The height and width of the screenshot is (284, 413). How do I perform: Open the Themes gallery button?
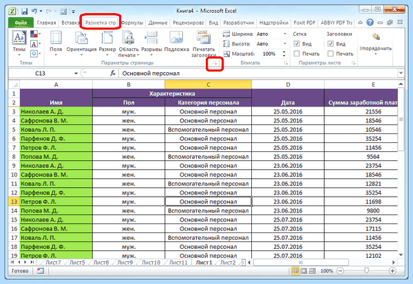19,43
